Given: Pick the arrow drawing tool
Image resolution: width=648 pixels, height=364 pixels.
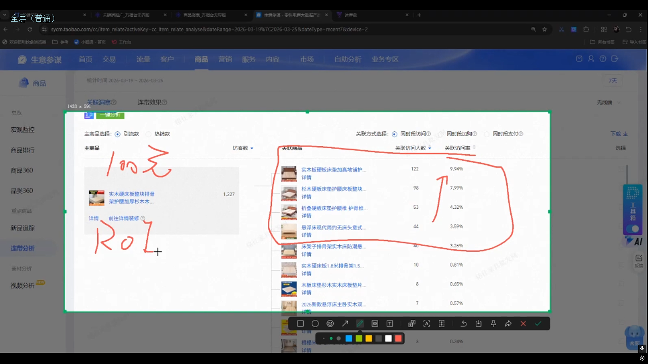Looking at the screenshot, I should pos(345,324).
